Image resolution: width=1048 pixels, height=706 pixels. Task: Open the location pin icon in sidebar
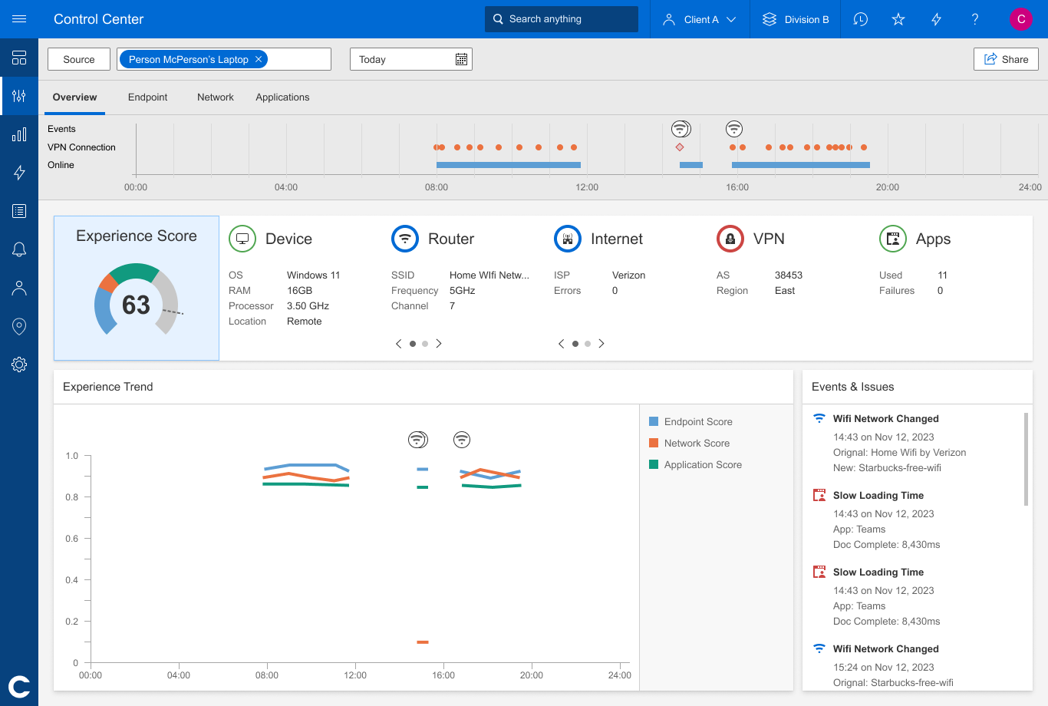19,325
